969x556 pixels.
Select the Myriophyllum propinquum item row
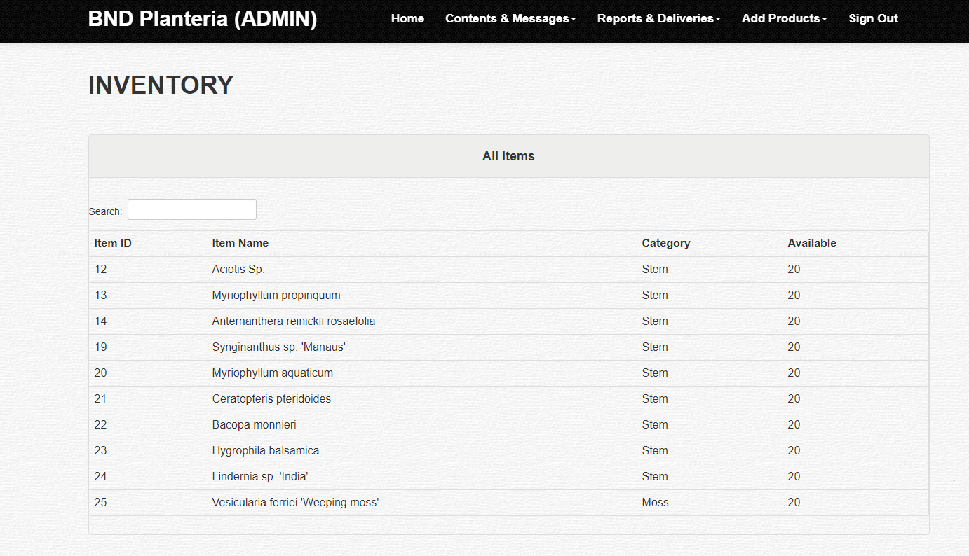click(276, 296)
